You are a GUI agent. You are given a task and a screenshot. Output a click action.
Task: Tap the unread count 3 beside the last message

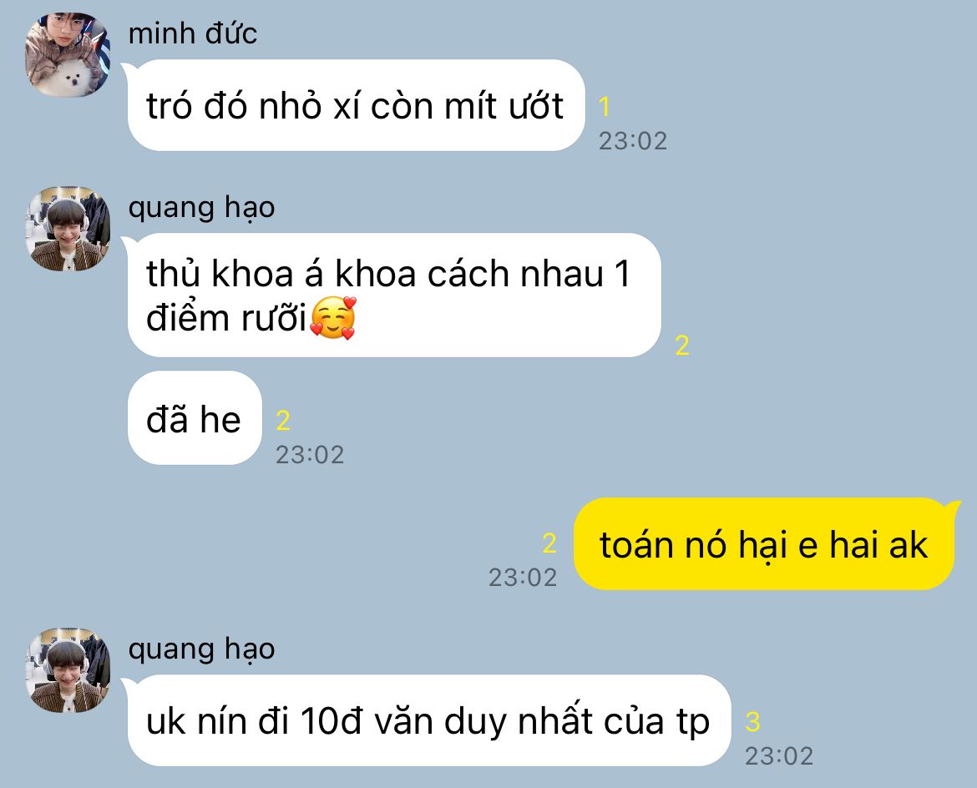coord(752,722)
